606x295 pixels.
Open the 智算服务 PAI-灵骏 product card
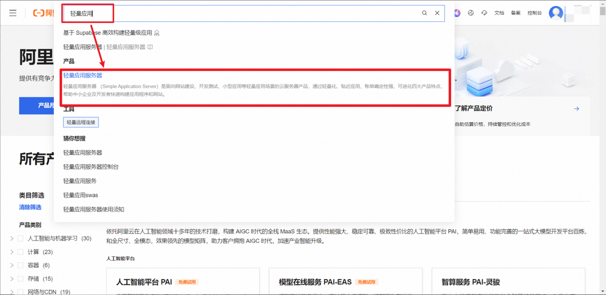508,281
